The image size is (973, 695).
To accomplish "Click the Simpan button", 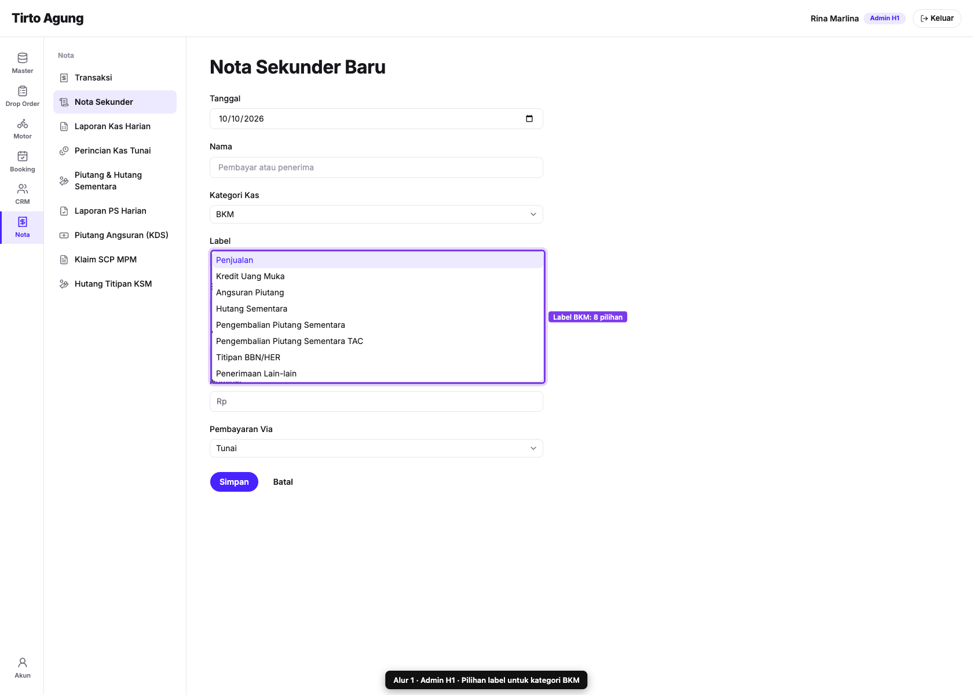I will coord(234,482).
